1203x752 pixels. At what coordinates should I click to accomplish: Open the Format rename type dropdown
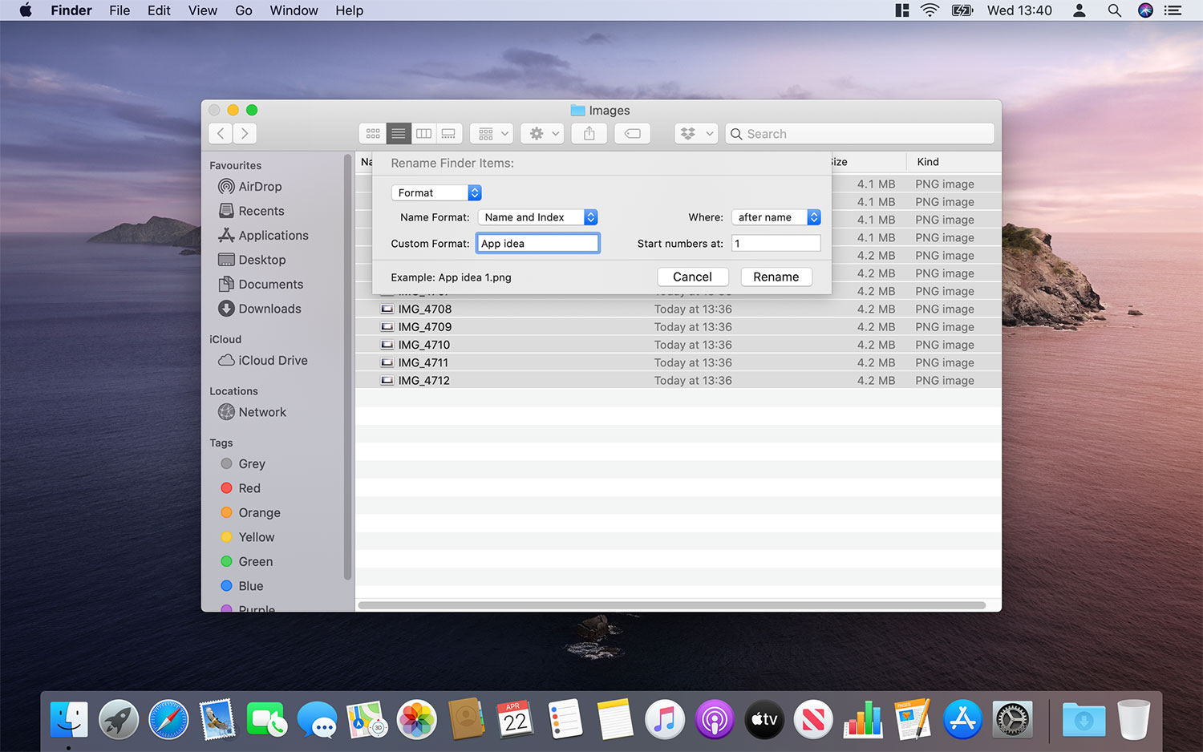tap(435, 192)
